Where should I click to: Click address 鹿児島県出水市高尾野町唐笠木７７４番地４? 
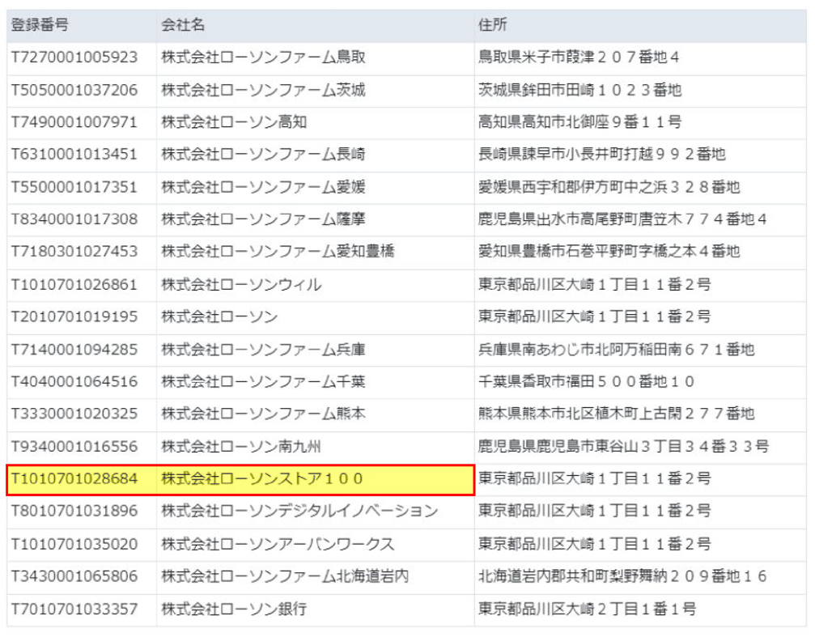point(622,219)
